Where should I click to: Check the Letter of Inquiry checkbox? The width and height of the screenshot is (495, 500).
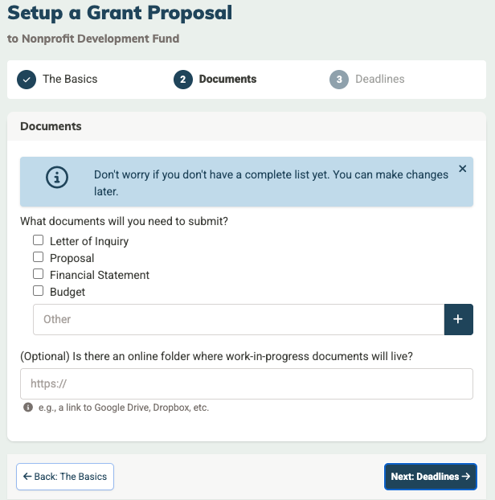(x=39, y=240)
